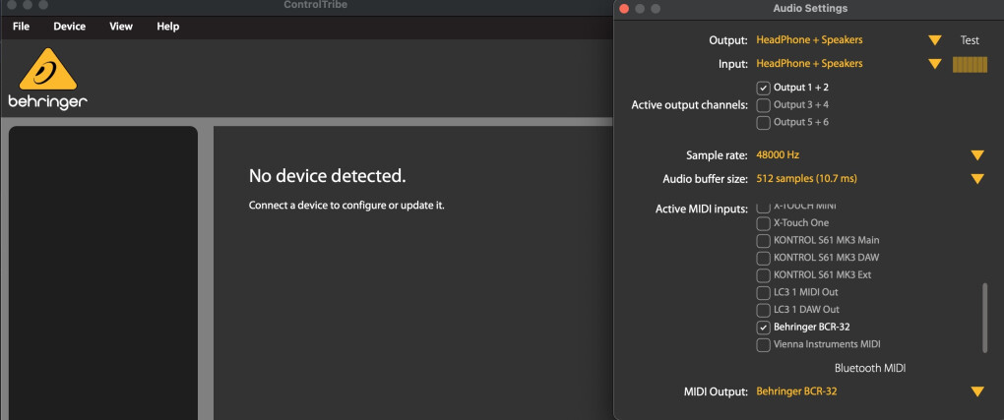This screenshot has width=1004, height=420.
Task: Expand the Sample rate dropdown arrow
Action: [x=977, y=155]
